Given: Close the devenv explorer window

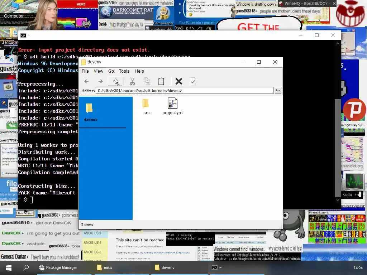Looking at the screenshot, I should pos(275,62).
